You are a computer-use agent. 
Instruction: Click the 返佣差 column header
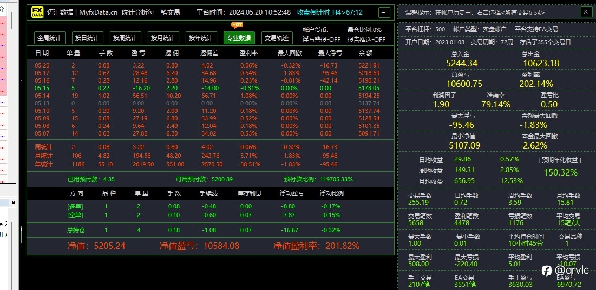(x=209, y=53)
